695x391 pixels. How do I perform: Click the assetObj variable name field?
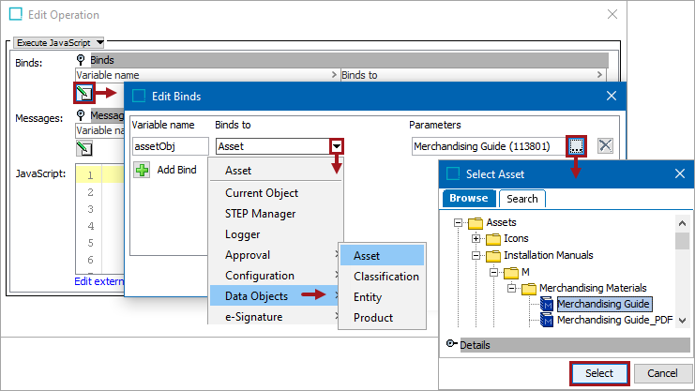[x=170, y=146]
